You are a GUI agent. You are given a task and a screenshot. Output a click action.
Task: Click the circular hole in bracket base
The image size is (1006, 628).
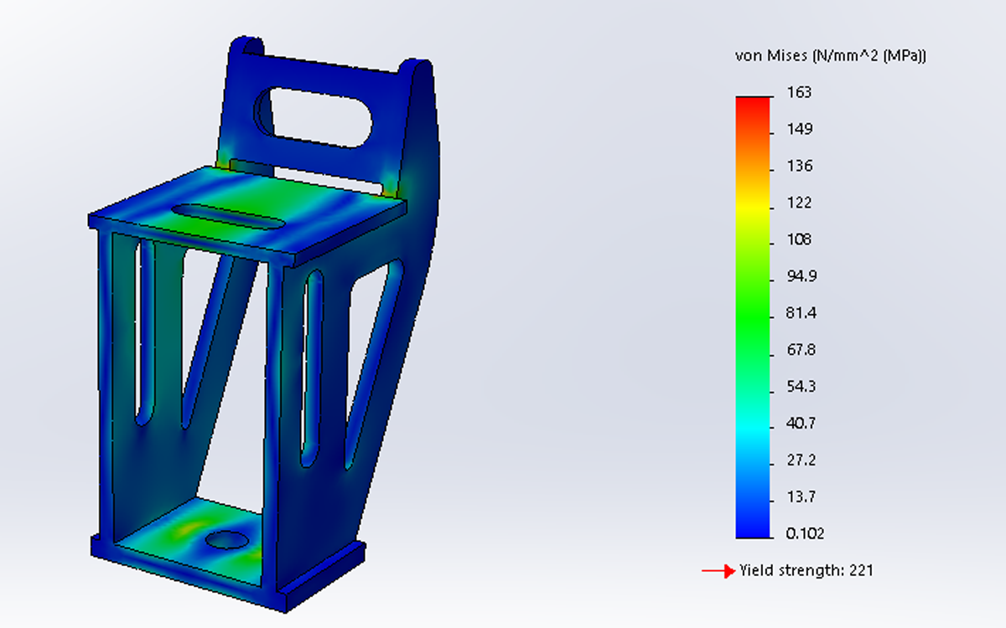click(x=229, y=540)
